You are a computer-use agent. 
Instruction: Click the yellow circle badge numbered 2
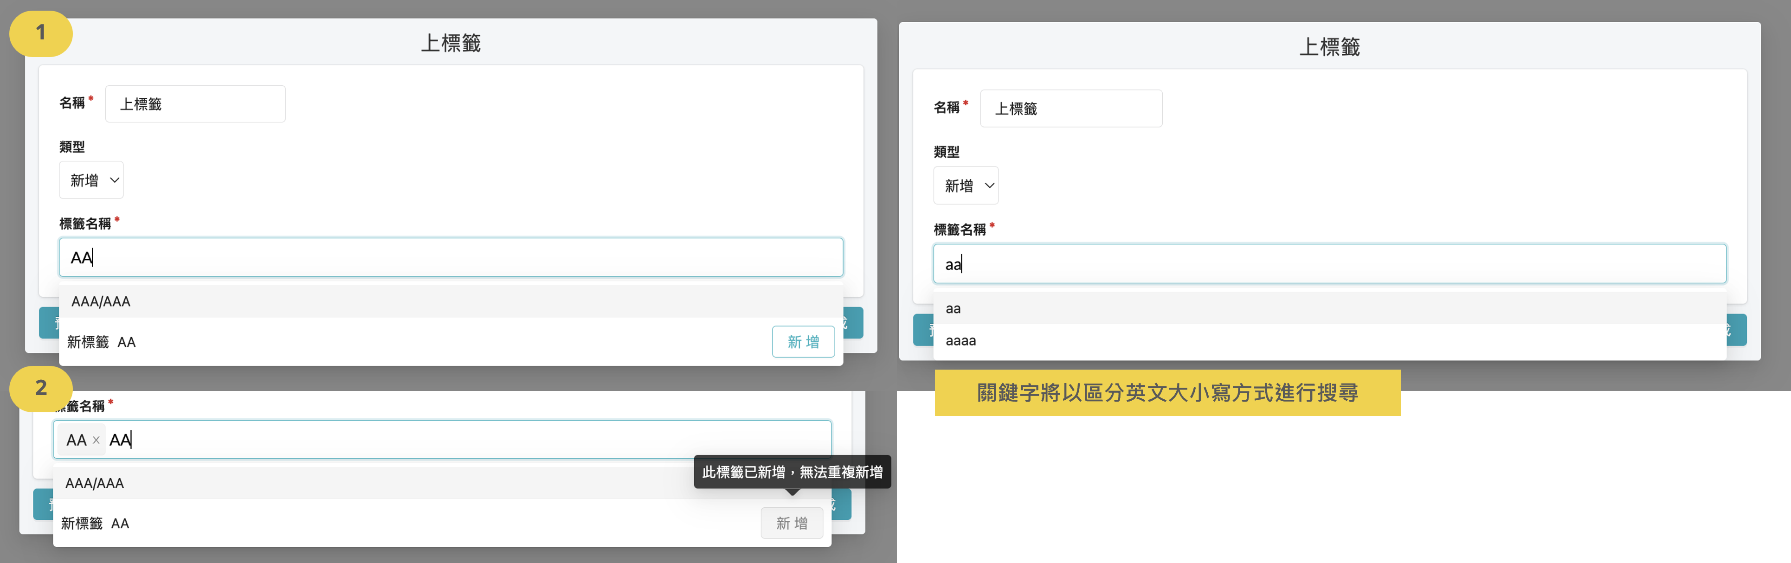(x=40, y=389)
